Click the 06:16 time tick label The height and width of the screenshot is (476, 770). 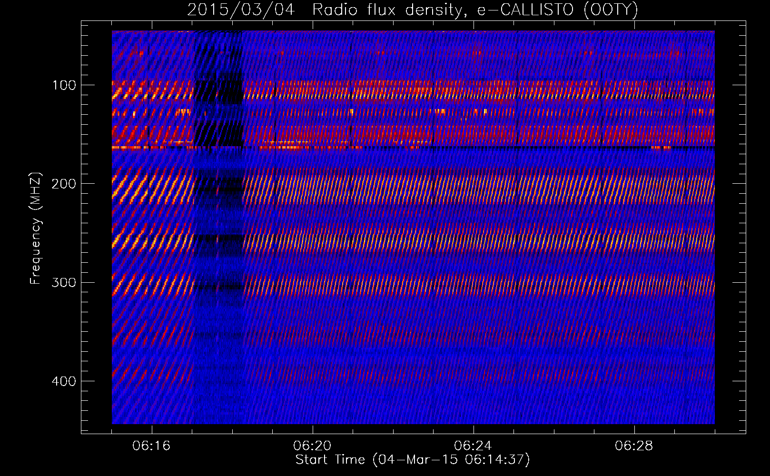click(x=151, y=446)
